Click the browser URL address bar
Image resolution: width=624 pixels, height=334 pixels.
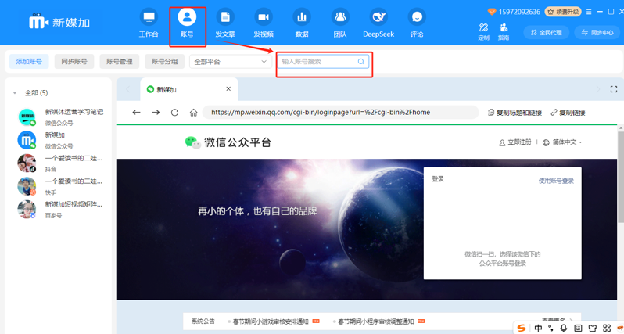click(x=340, y=113)
